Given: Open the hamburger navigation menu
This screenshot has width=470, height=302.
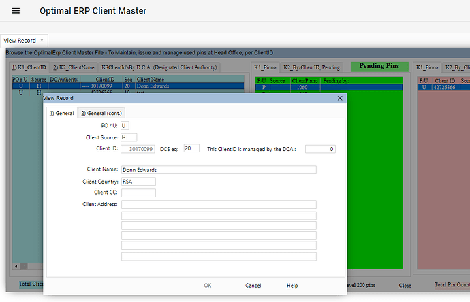Looking at the screenshot, I should [16, 11].
